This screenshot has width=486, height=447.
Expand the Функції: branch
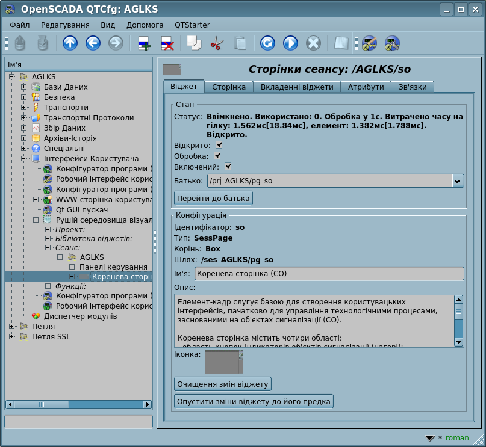coord(48,286)
